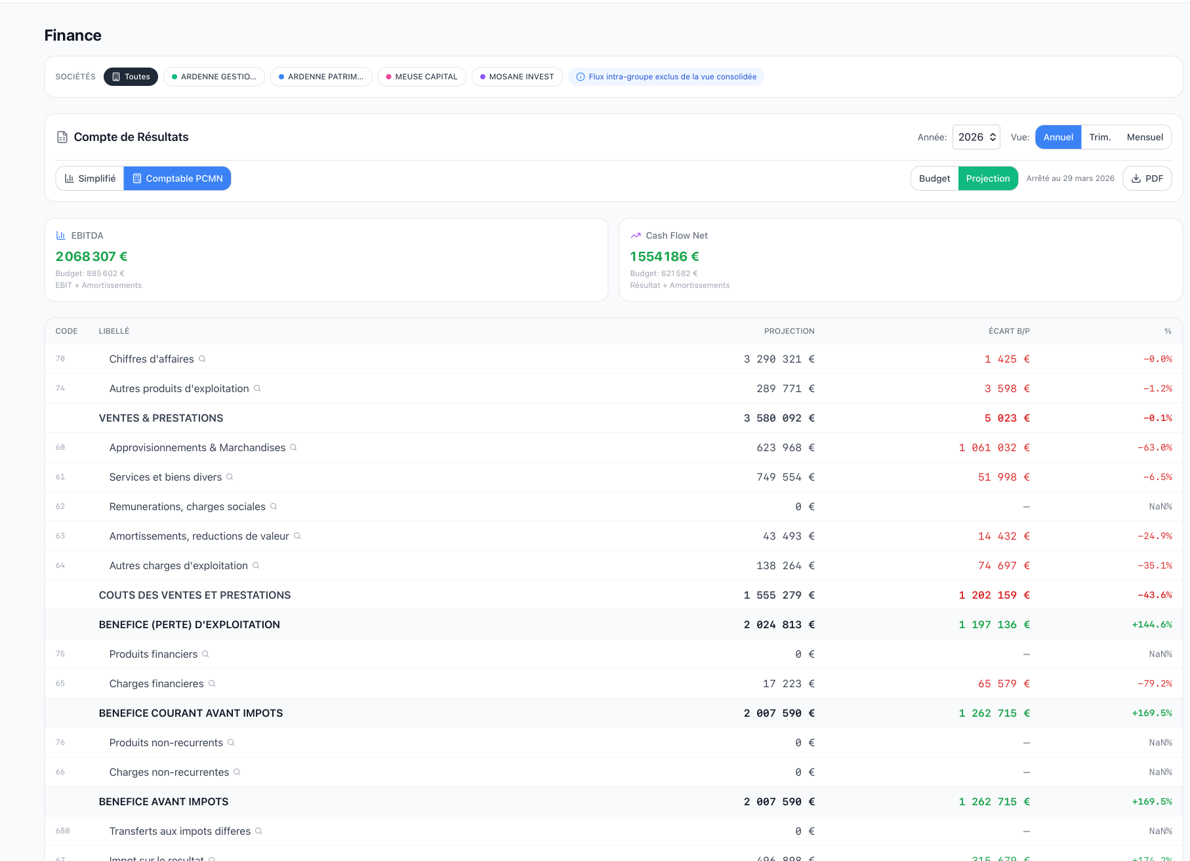Inspect Services et biens divers via magnifier
This screenshot has width=1190, height=861.
tap(230, 477)
